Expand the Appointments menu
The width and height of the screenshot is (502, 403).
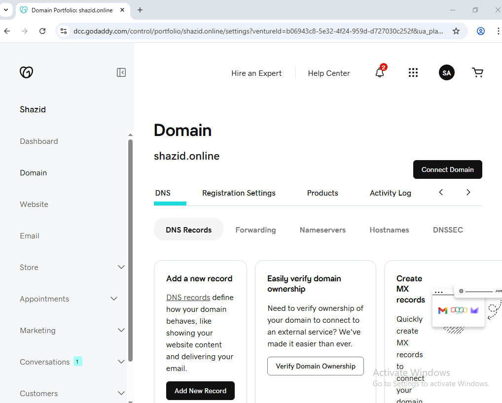coord(113,299)
